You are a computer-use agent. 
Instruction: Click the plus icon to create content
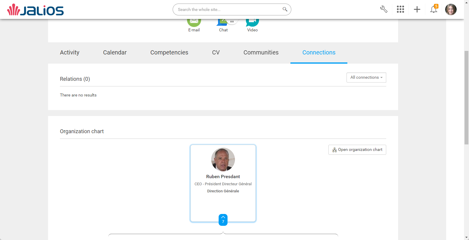click(x=417, y=9)
